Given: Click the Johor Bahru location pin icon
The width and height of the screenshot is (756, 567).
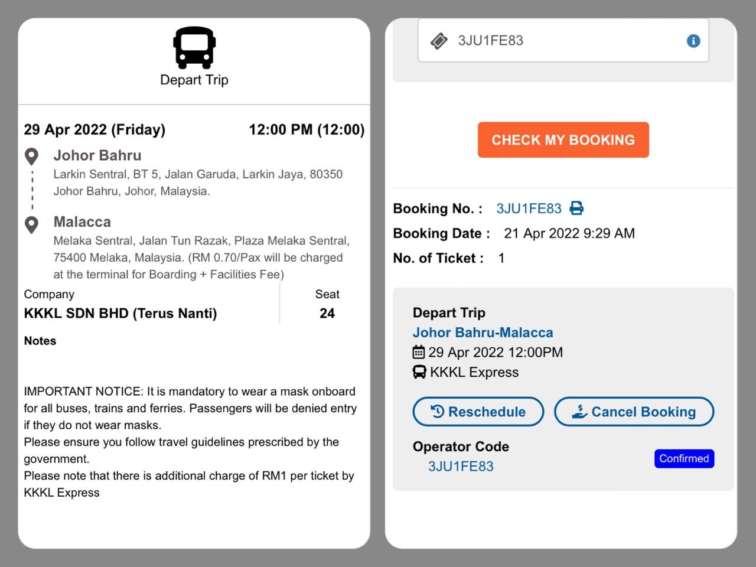Looking at the screenshot, I should (x=32, y=157).
